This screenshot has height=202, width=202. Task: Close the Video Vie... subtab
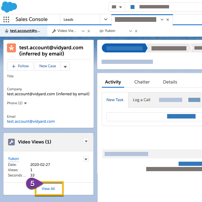89,31
